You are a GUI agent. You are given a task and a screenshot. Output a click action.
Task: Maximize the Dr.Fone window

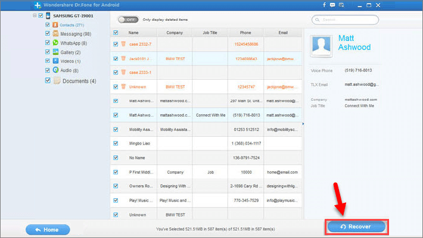pos(369,5)
